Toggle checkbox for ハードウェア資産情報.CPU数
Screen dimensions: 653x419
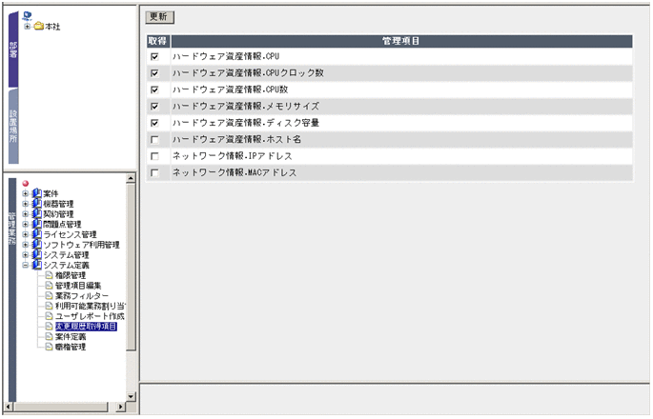154,90
